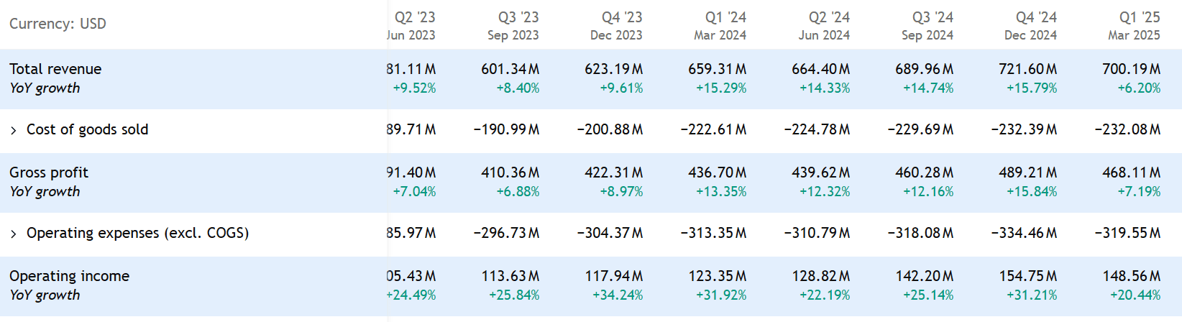Click the Gross profit row label

pyautogui.click(x=49, y=172)
